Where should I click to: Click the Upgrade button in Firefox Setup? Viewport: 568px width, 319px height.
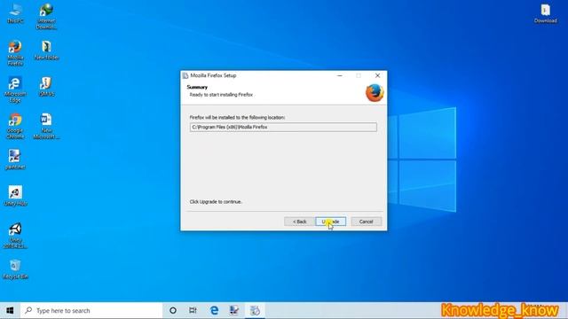point(330,222)
